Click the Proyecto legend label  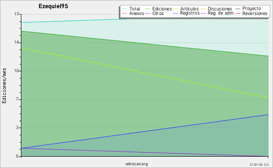pyautogui.click(x=252, y=9)
